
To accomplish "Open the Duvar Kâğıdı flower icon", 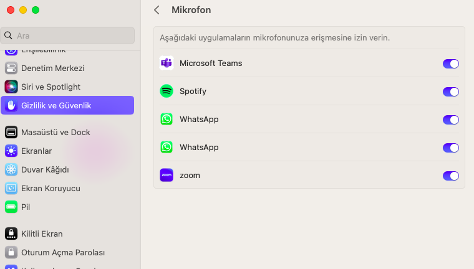I will click(x=11, y=169).
